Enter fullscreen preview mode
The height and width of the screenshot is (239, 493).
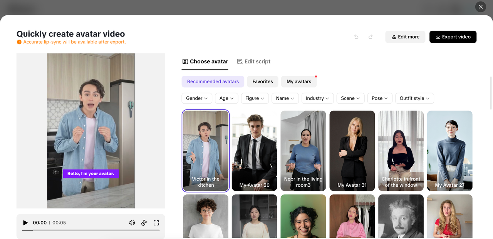[156, 223]
